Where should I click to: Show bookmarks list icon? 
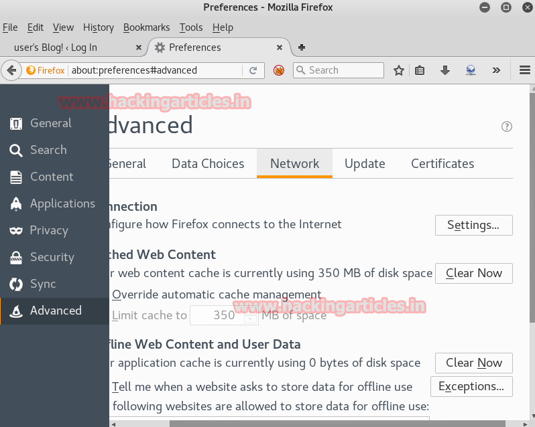pyautogui.click(x=420, y=70)
